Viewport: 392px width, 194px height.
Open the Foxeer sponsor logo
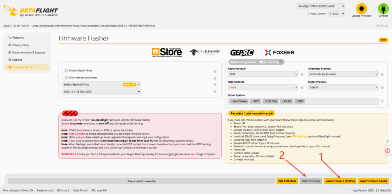point(280,52)
